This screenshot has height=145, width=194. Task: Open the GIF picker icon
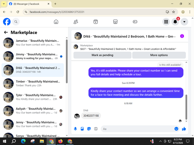click(x=96, y=129)
